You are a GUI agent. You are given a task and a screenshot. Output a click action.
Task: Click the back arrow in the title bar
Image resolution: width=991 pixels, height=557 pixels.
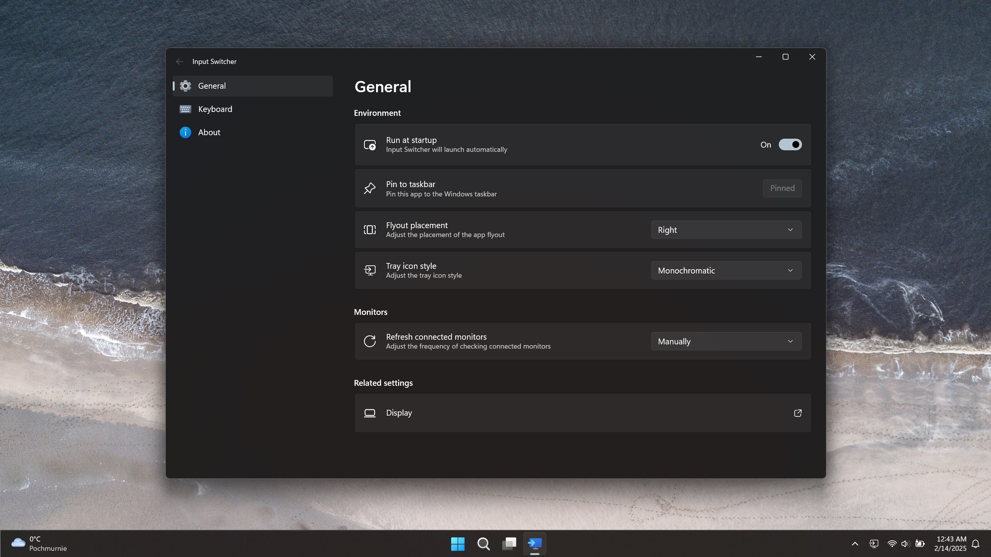coord(179,61)
